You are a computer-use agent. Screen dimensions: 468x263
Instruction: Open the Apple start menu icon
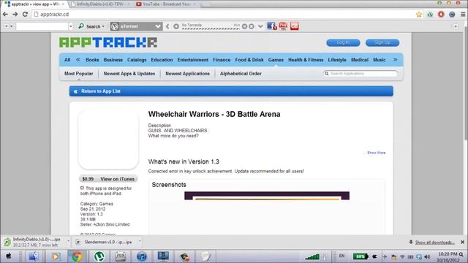tap(9, 256)
